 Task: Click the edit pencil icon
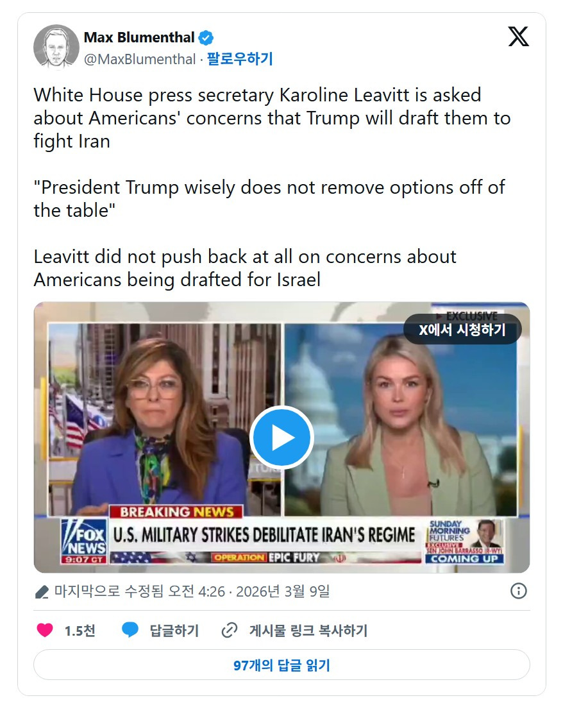(x=42, y=591)
